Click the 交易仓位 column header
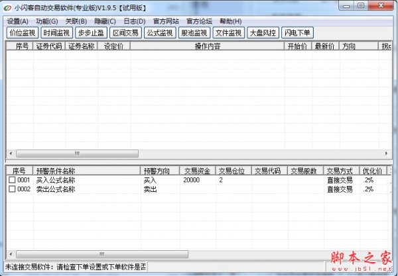This screenshot has height=276, width=398. coord(233,171)
